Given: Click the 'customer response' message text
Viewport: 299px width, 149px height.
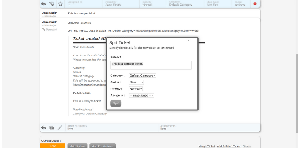Looking at the screenshot, I should pos(80,22).
